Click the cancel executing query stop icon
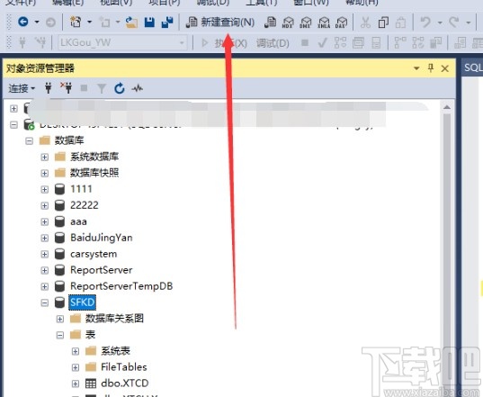Screen dimensions: 483x397 coord(305,42)
